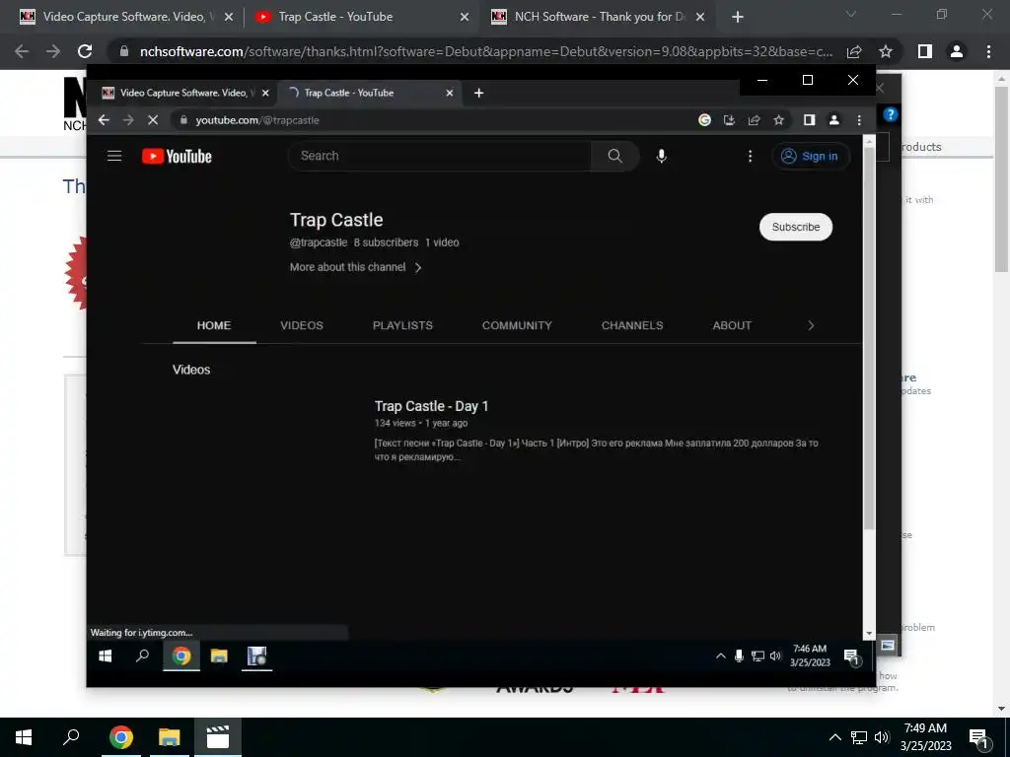This screenshot has height=757, width=1010.
Task: Switch to outer Trap Castle - YouTube tab
Action: coord(362,17)
